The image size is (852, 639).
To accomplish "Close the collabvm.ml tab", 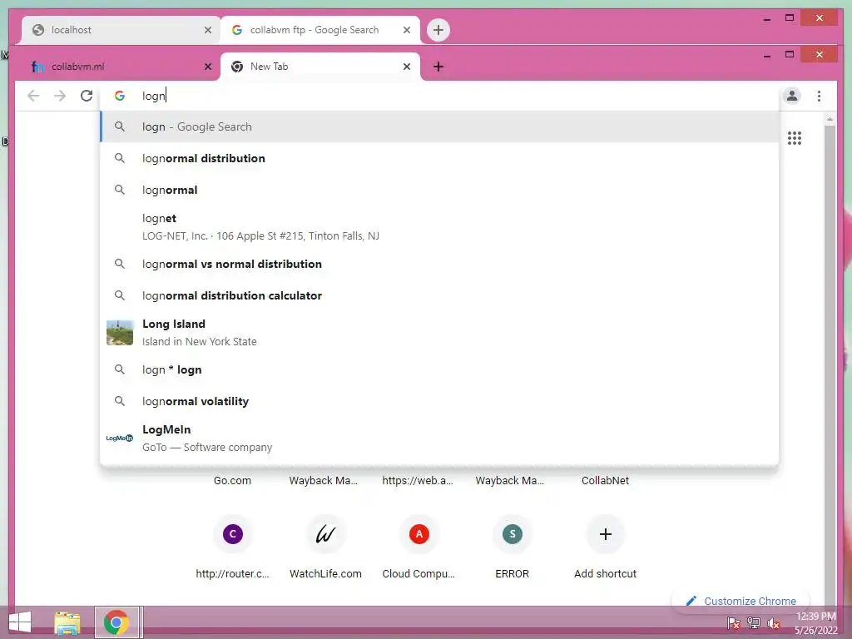I will (207, 67).
